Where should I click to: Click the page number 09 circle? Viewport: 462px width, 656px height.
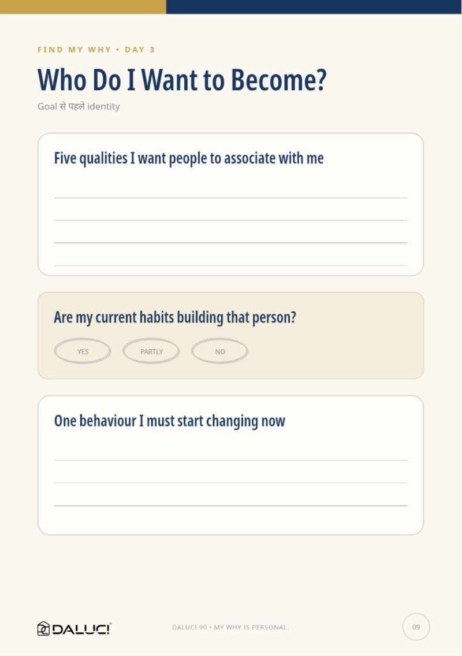[416, 627]
